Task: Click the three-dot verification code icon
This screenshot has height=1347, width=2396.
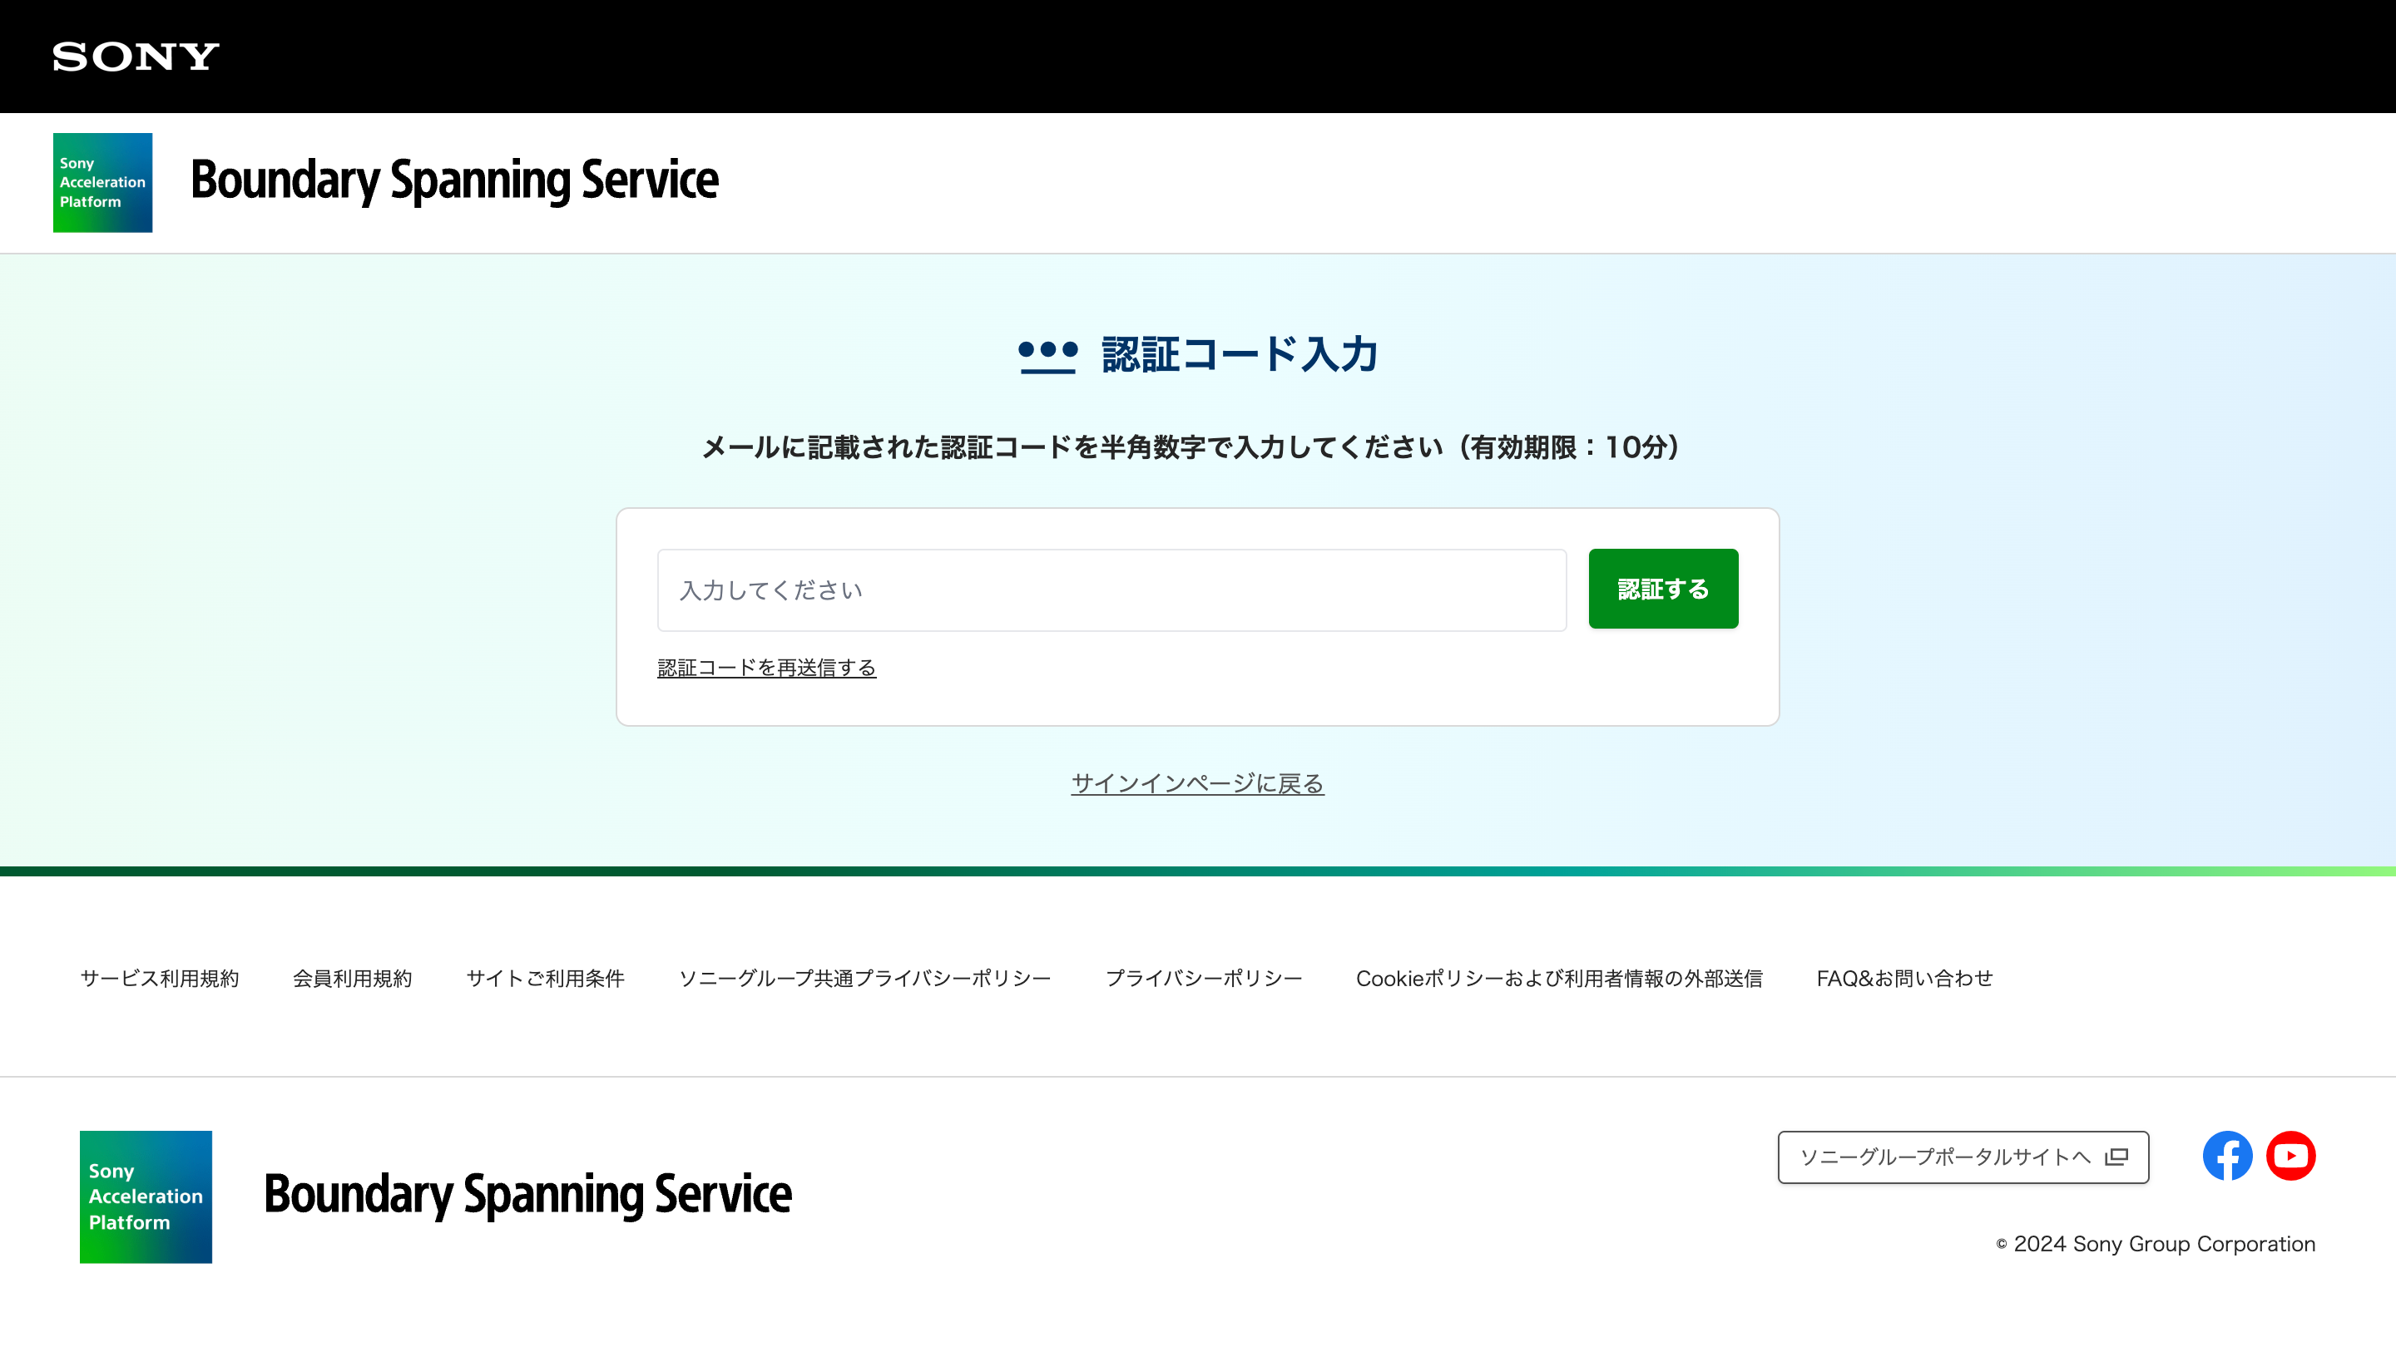Action: pyautogui.click(x=1047, y=355)
